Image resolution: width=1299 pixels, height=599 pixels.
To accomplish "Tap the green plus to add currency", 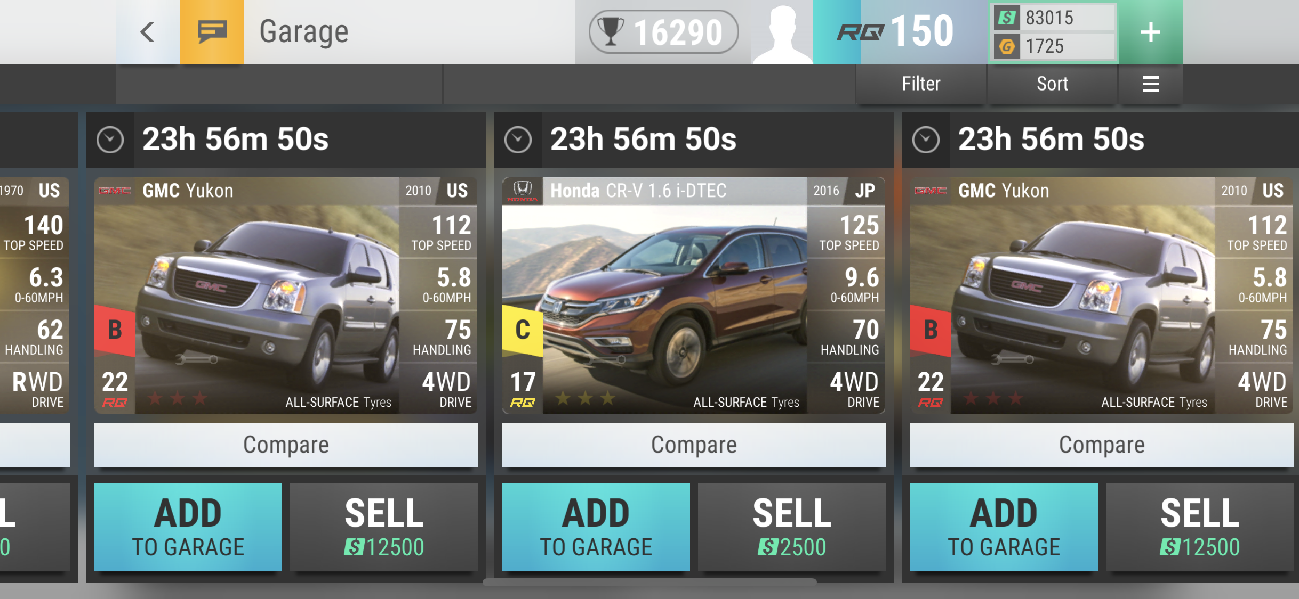I will [1150, 32].
